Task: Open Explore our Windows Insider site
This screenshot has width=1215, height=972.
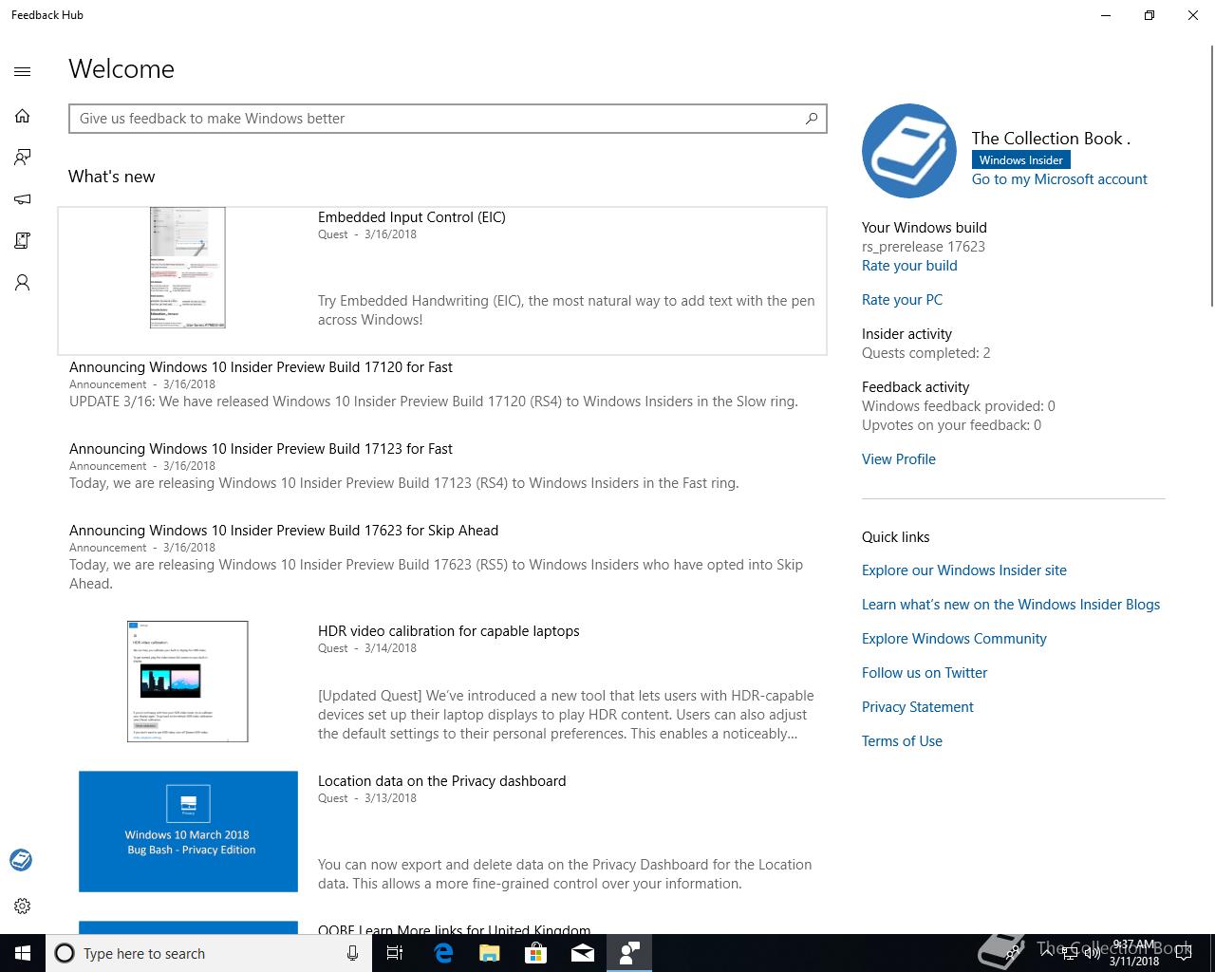Action: [964, 570]
